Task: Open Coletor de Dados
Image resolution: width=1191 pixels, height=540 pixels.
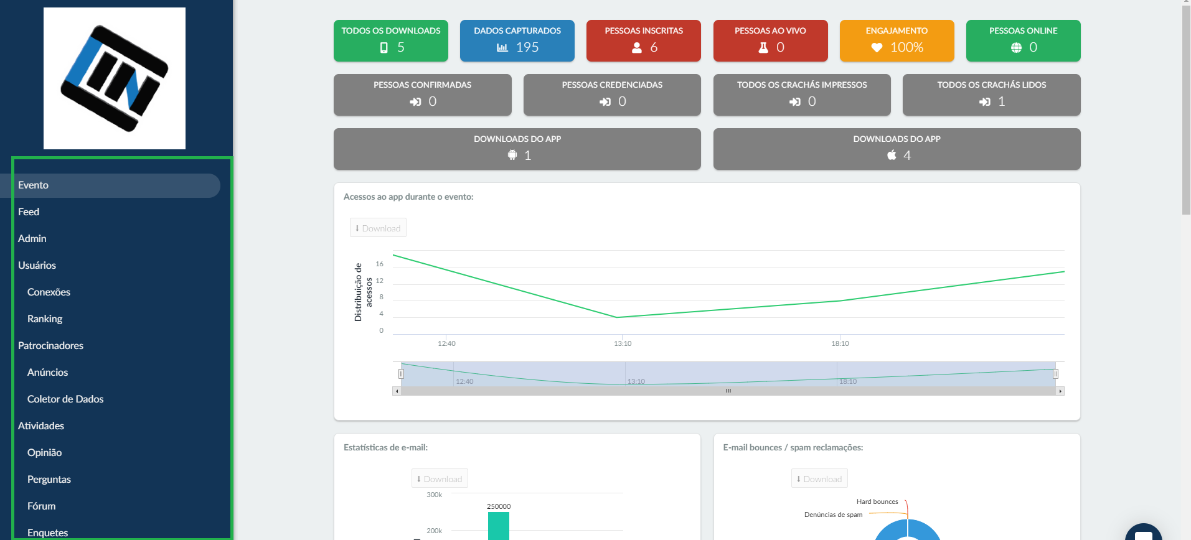Action: 65,399
